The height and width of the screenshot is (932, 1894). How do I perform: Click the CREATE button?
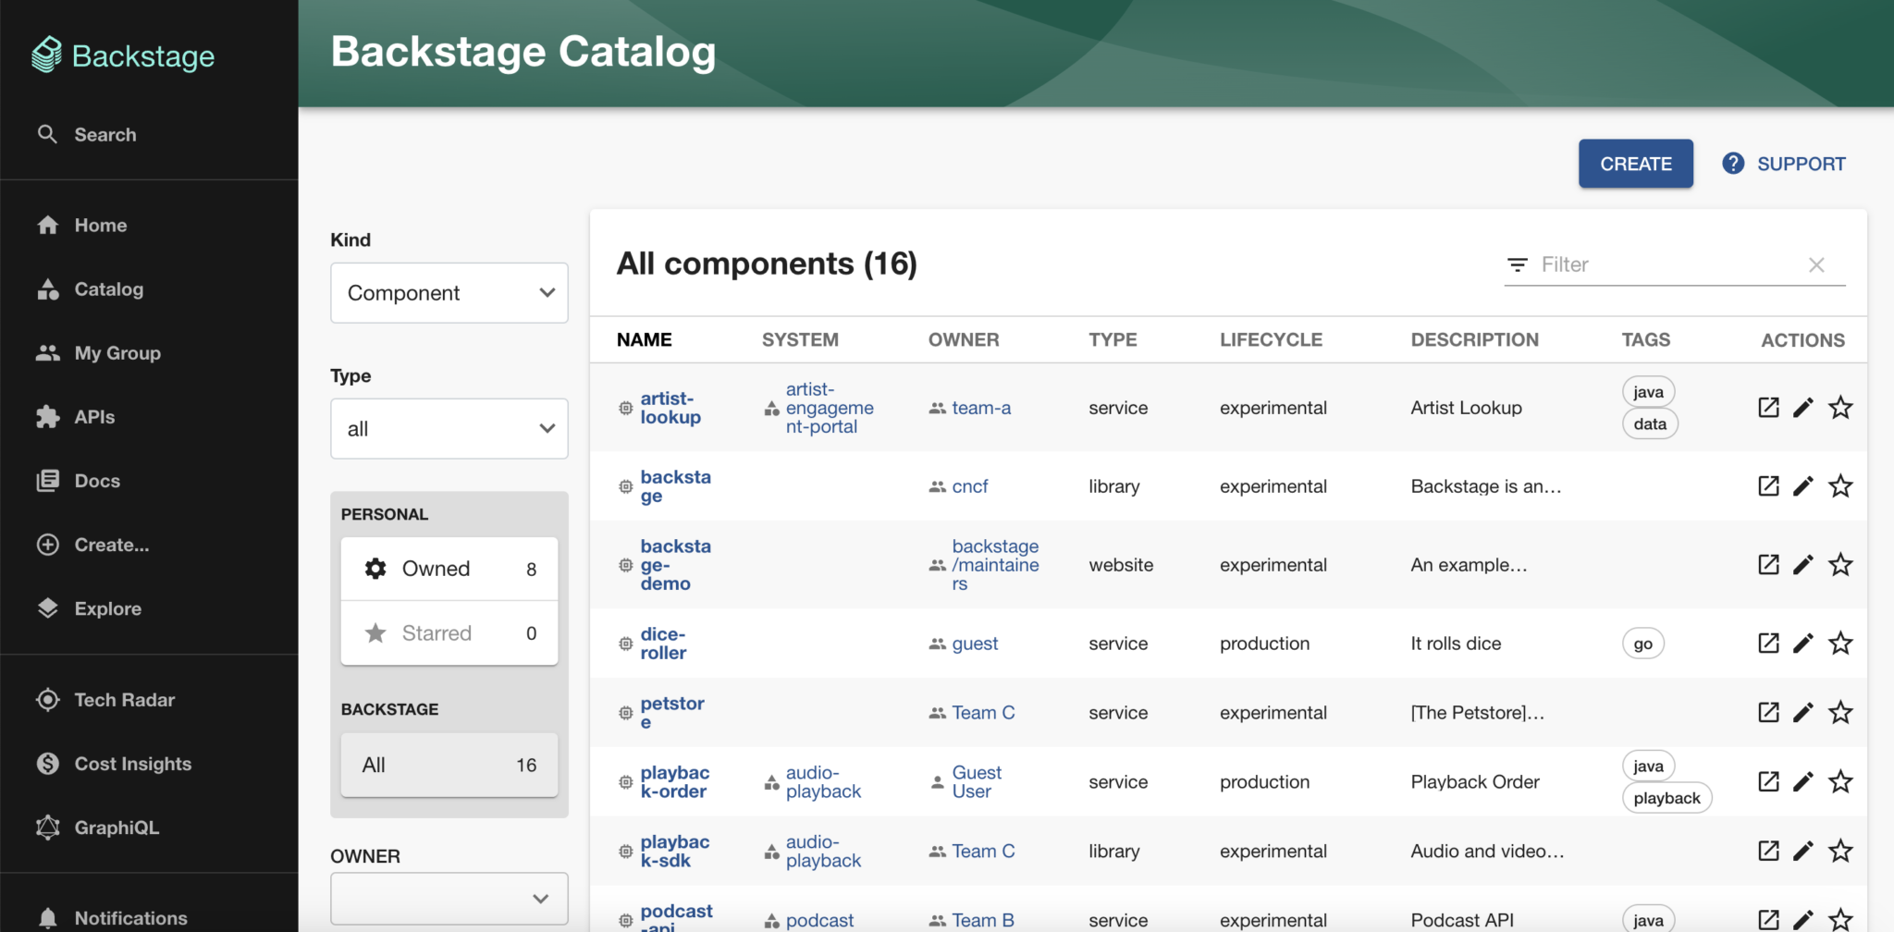(1636, 164)
